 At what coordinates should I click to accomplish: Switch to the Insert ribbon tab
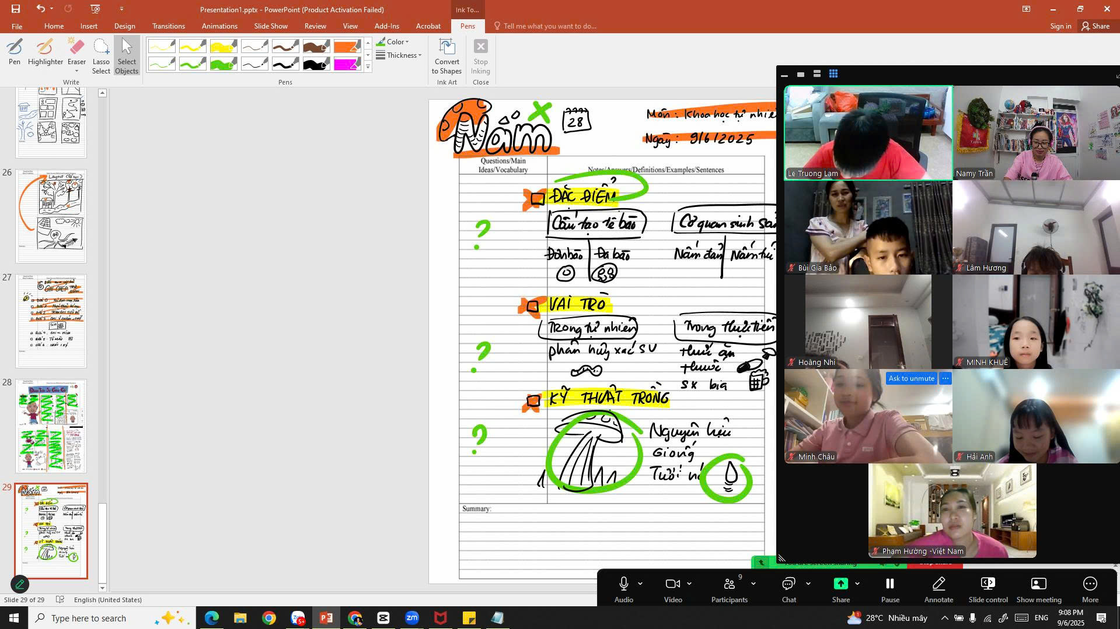(x=89, y=26)
